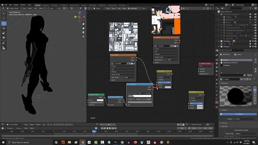The width and height of the screenshot is (258, 145).
Task: Activate the Scale tool
Action: 4,33
